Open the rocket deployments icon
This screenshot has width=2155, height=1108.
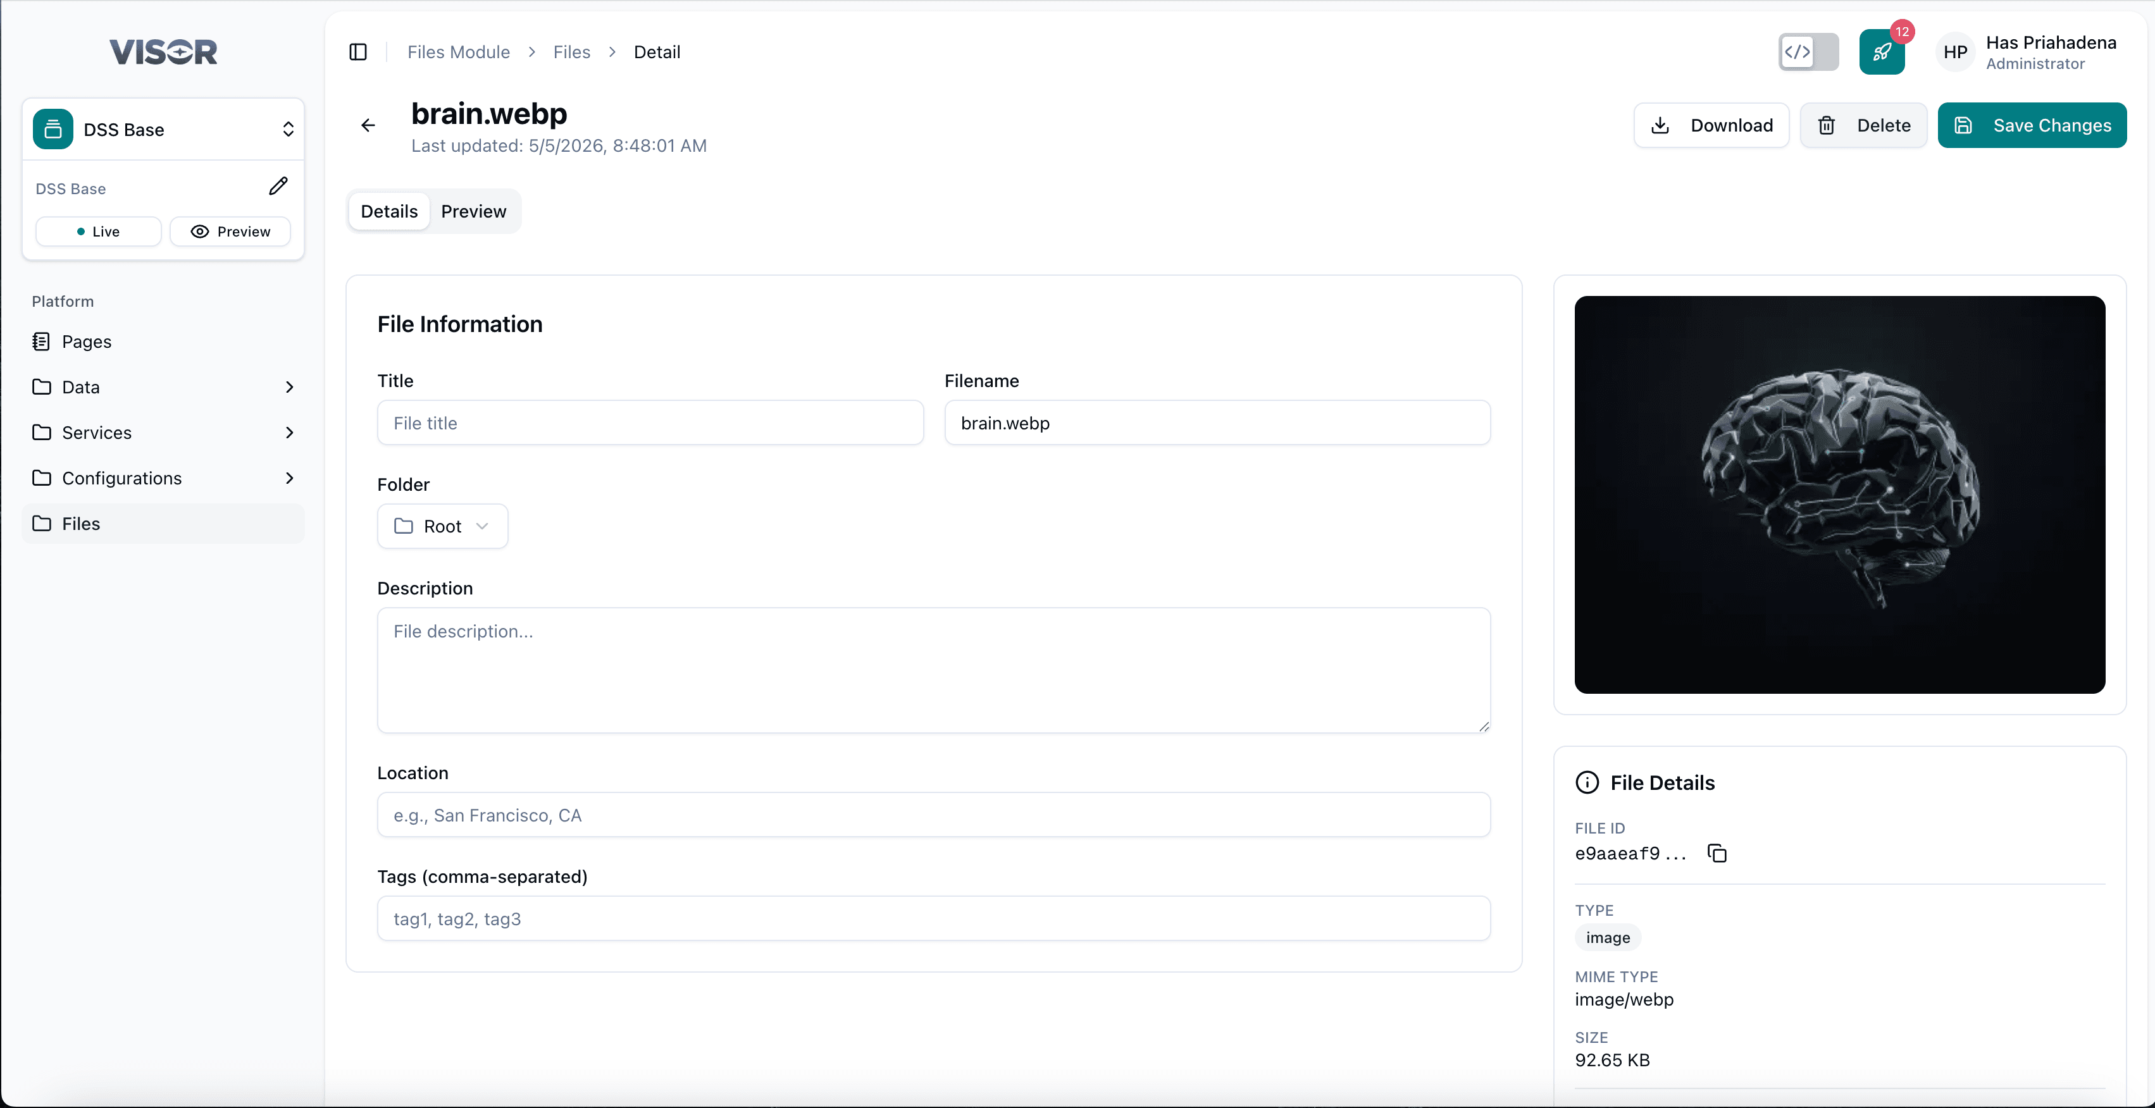point(1882,52)
